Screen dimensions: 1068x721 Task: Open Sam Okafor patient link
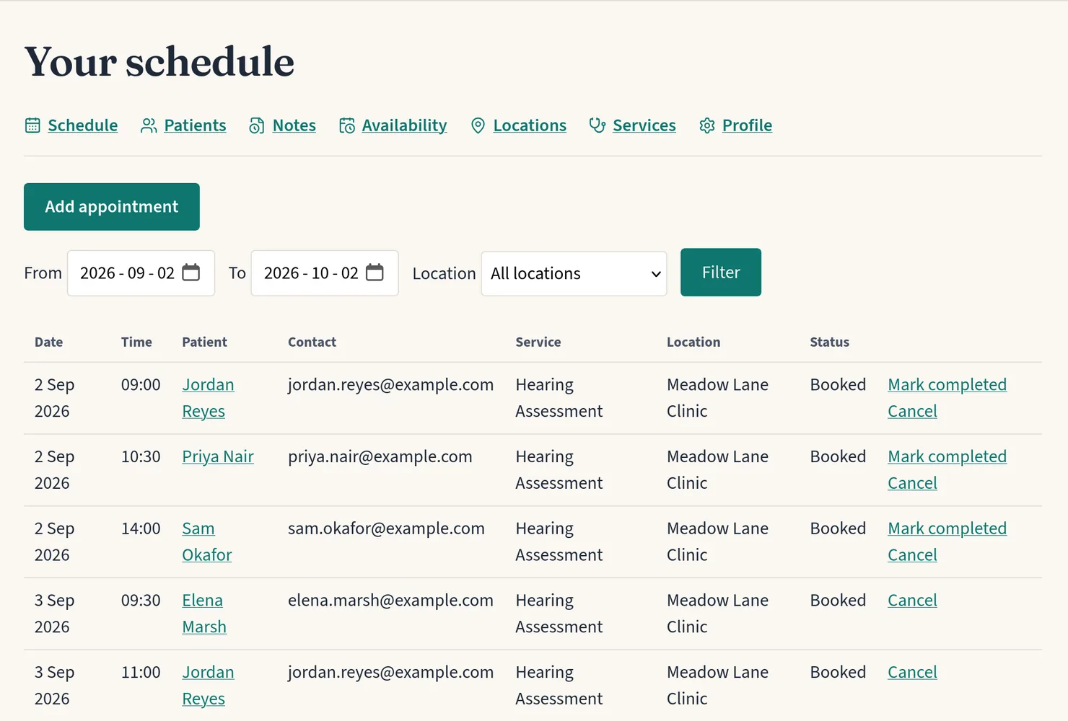206,541
